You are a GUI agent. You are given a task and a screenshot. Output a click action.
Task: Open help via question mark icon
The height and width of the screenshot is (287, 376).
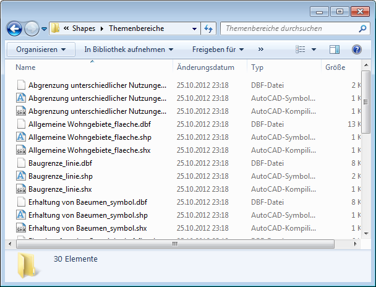point(356,49)
